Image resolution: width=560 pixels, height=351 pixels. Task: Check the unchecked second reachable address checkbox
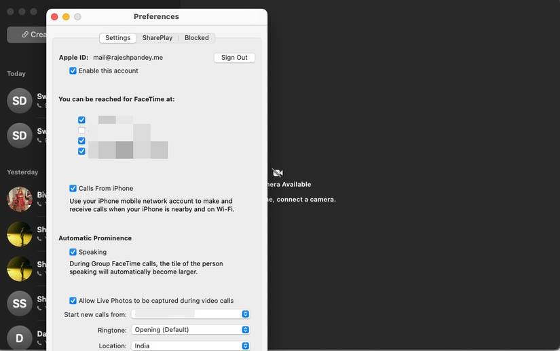tap(81, 130)
